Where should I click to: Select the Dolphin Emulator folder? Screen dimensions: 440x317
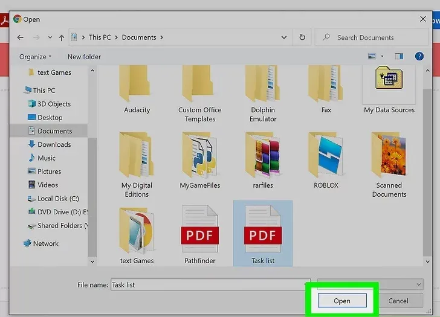tap(263, 94)
